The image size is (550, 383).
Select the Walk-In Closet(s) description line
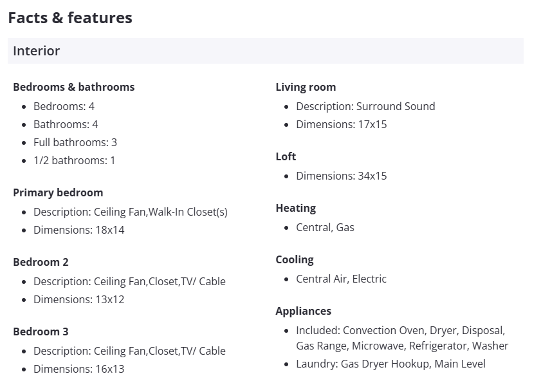click(131, 212)
